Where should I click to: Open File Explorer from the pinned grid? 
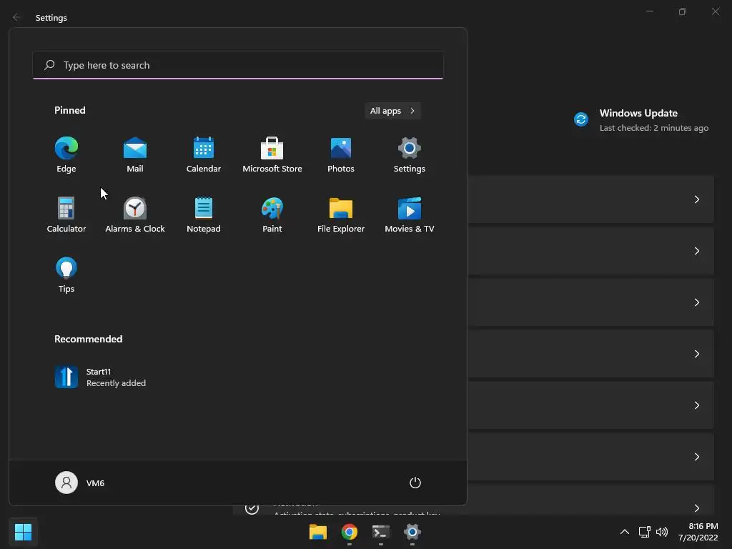pos(341,214)
